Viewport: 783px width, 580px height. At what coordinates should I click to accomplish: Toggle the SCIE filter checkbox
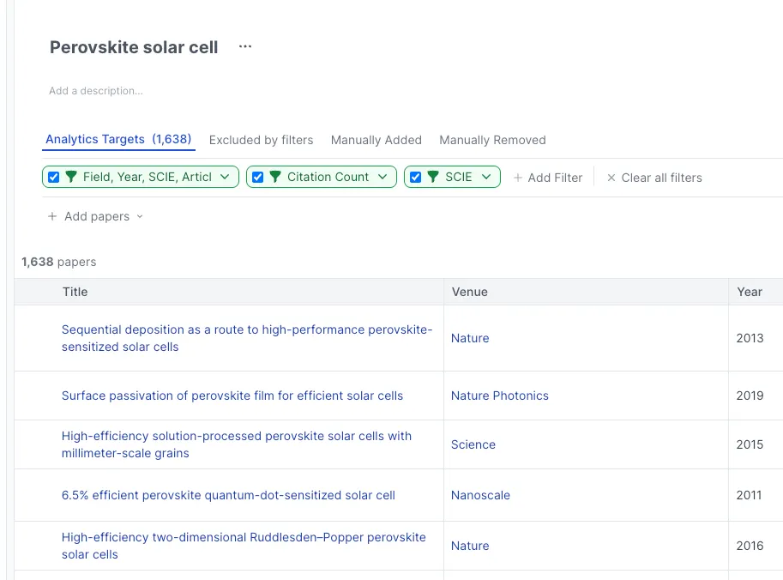[x=416, y=178]
